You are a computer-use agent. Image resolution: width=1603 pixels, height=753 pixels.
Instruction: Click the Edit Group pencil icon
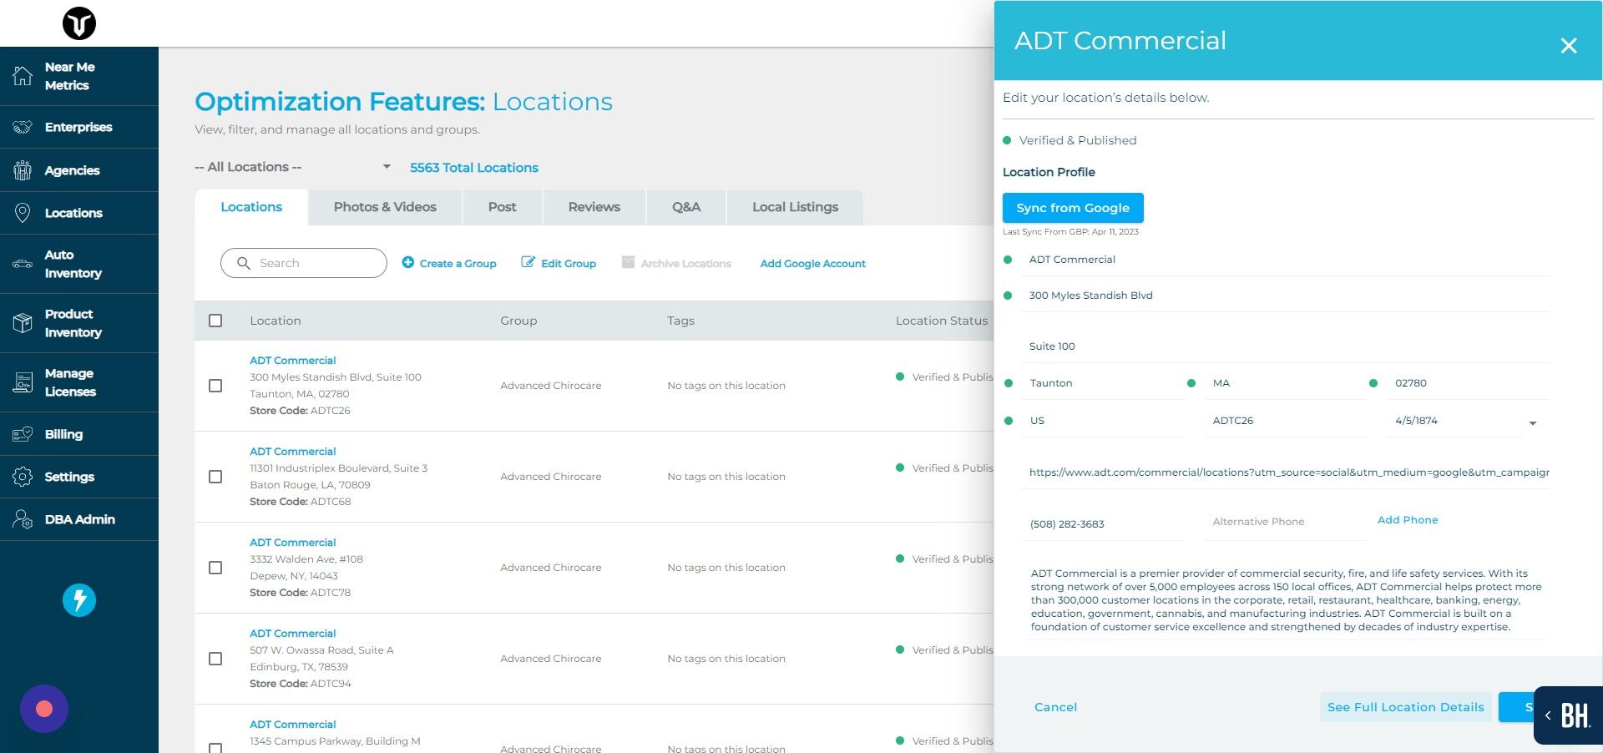coord(528,262)
